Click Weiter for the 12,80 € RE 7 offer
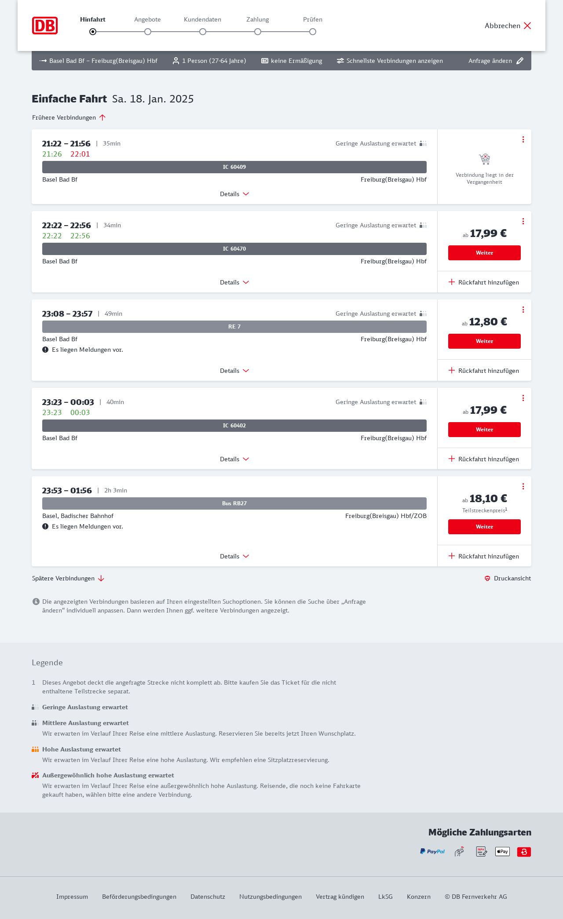The image size is (563, 919). [484, 341]
